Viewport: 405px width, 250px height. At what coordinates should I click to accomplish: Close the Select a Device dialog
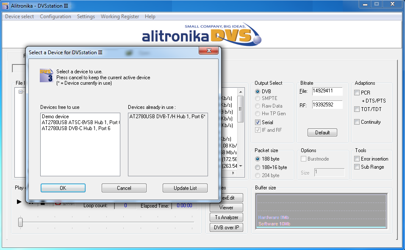pyautogui.click(x=209, y=51)
